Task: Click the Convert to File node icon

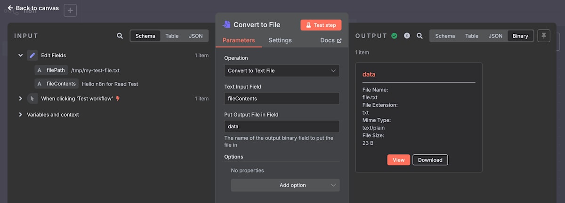Action: (226, 25)
